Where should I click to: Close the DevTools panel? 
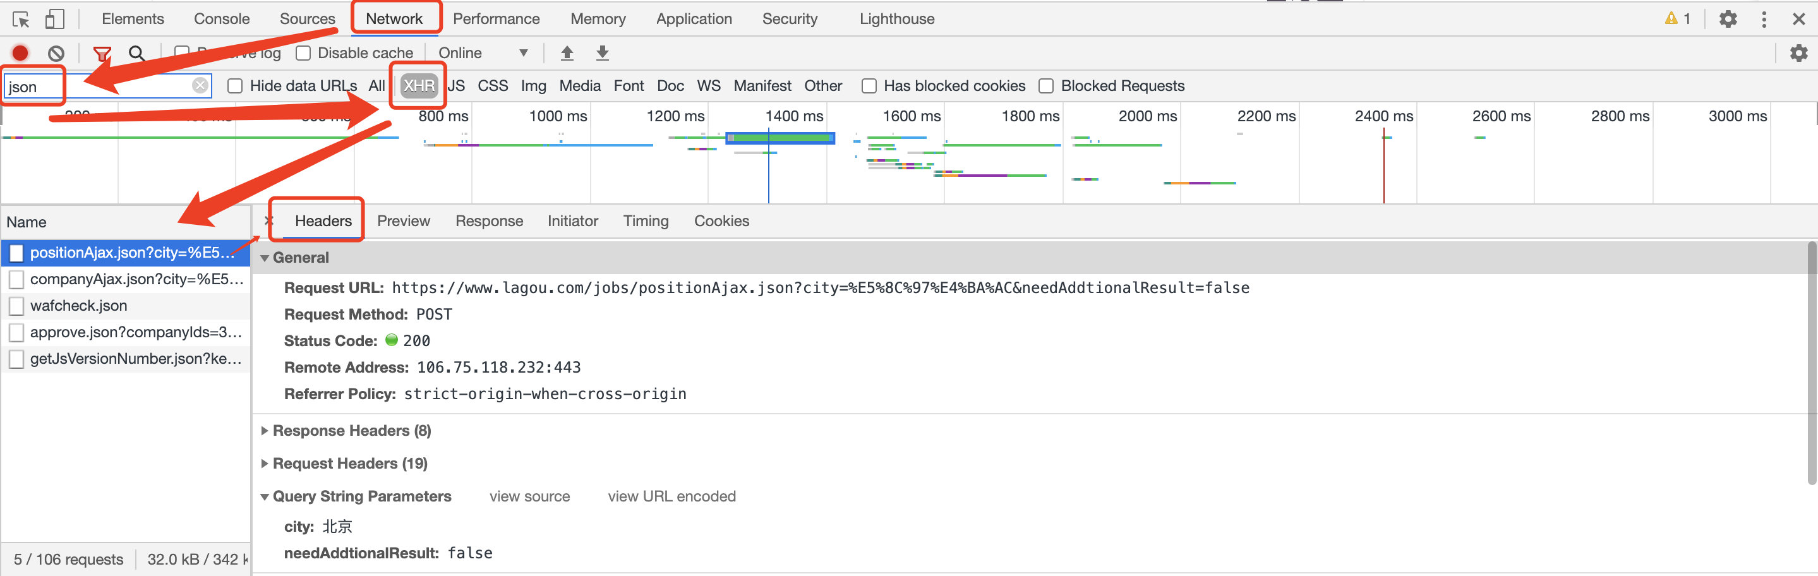coord(1799,19)
